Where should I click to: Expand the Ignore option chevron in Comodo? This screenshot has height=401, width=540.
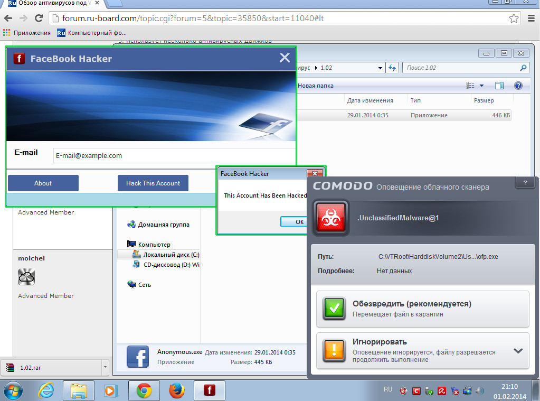(x=518, y=351)
